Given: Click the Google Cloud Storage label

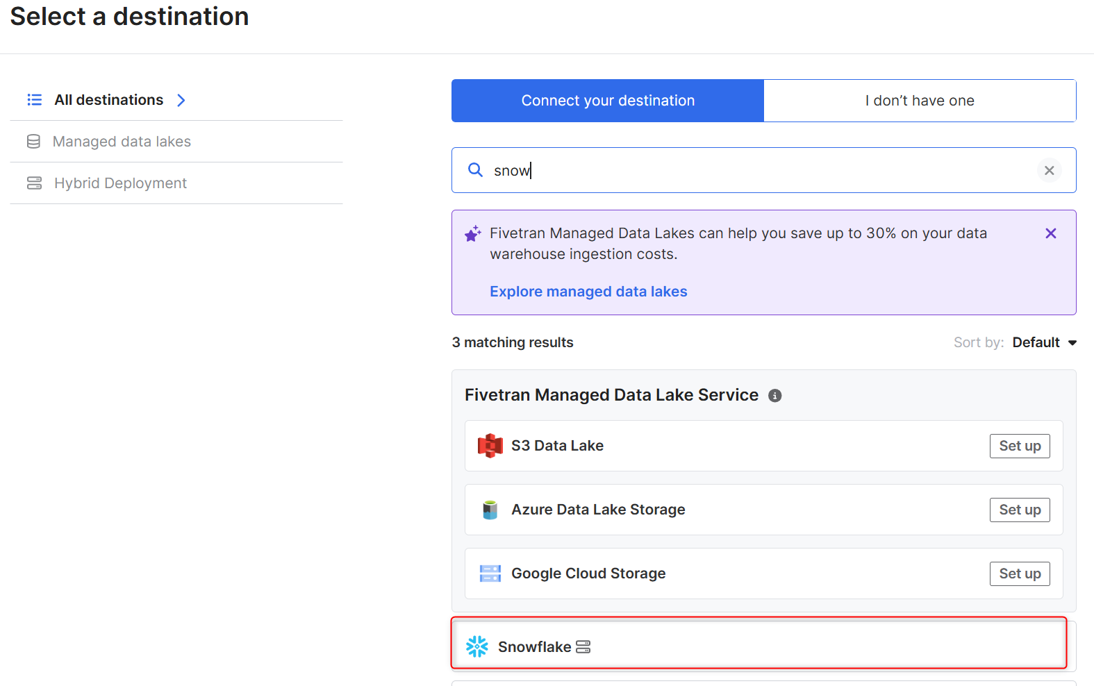Looking at the screenshot, I should pyautogui.click(x=588, y=574).
